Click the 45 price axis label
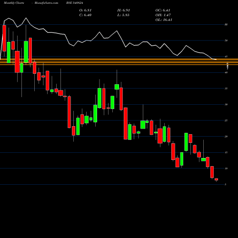 coord(226,57)
